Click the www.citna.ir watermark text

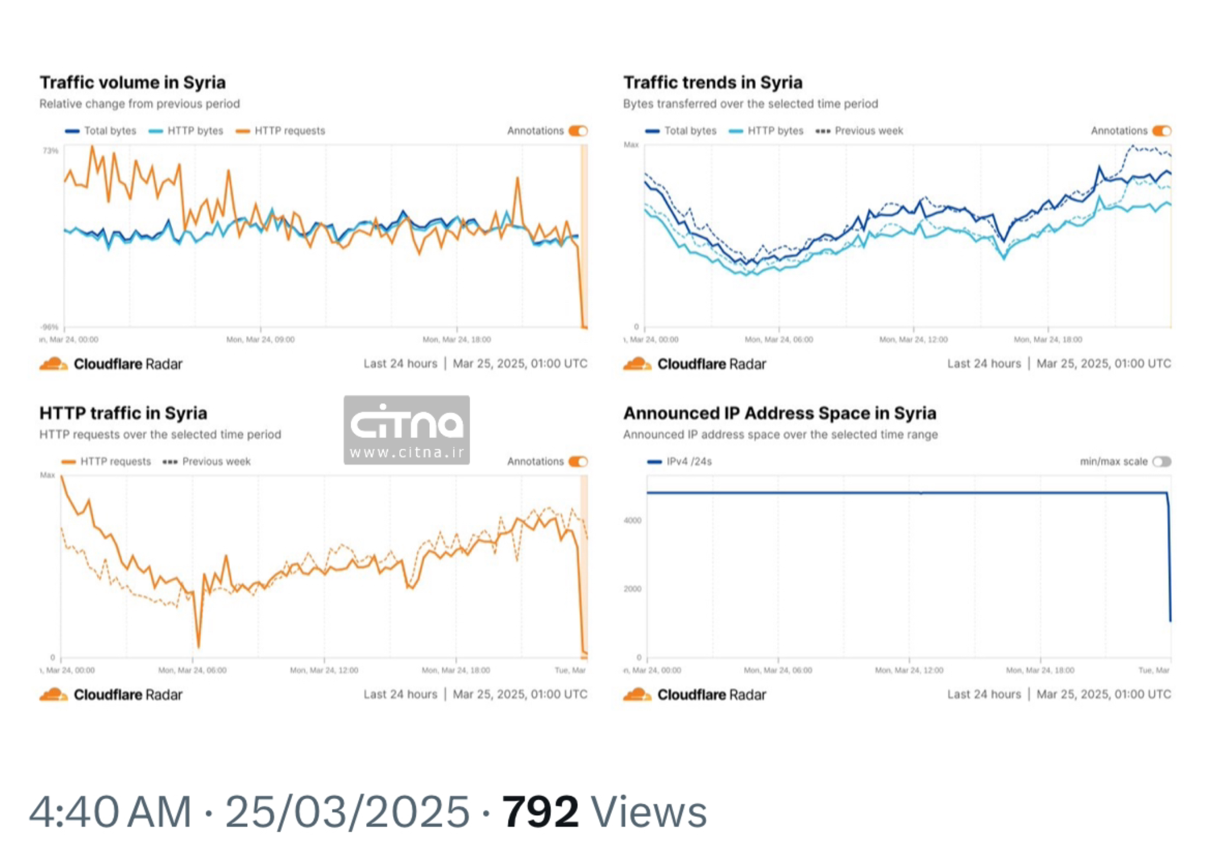click(x=406, y=453)
